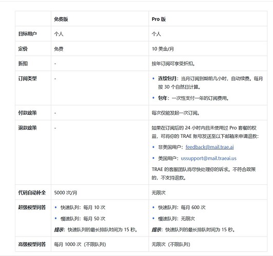The image size is (273, 256).
Task: Click the 折扣 row label
Action: (23, 63)
